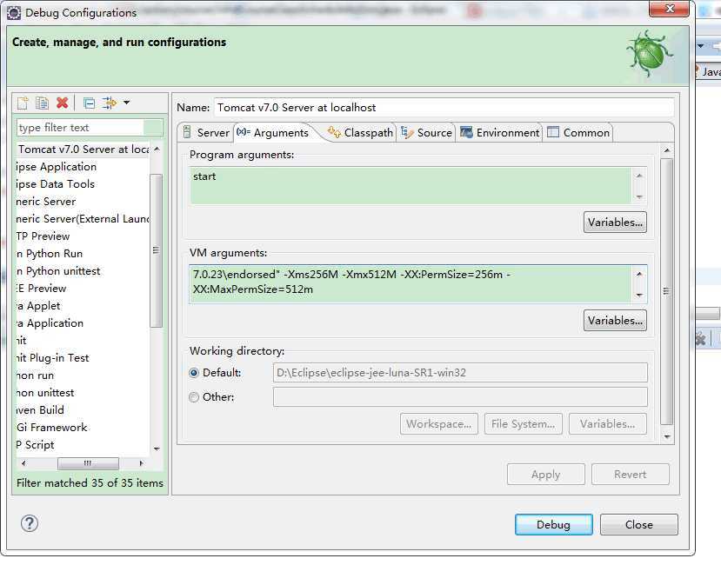Click the down arrow of configuration list scrollbar
Viewport: 721px width, 565px height.
point(157,449)
